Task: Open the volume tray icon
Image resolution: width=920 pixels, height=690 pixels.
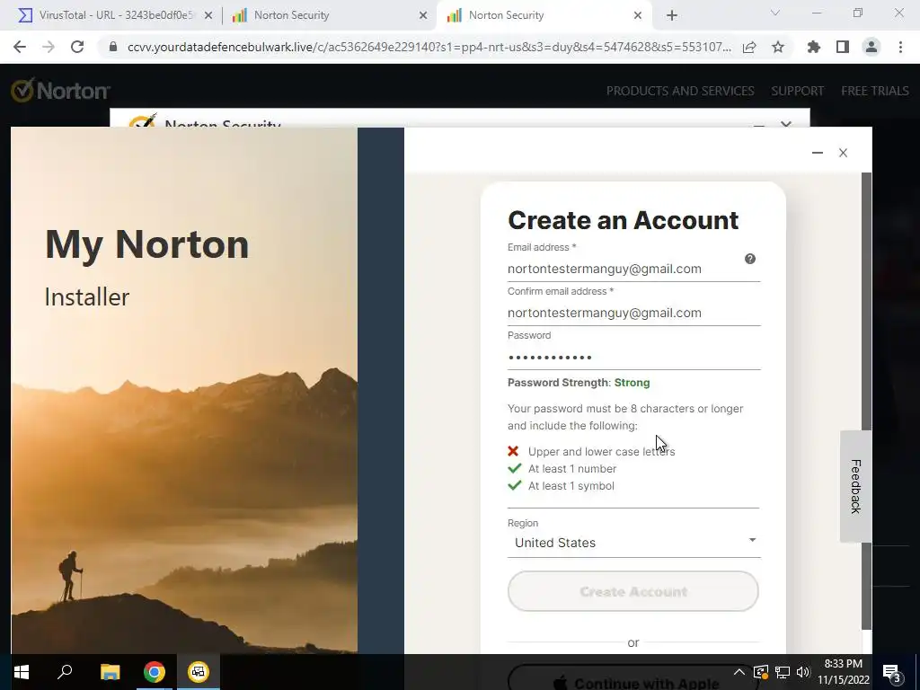Action: tap(803, 672)
